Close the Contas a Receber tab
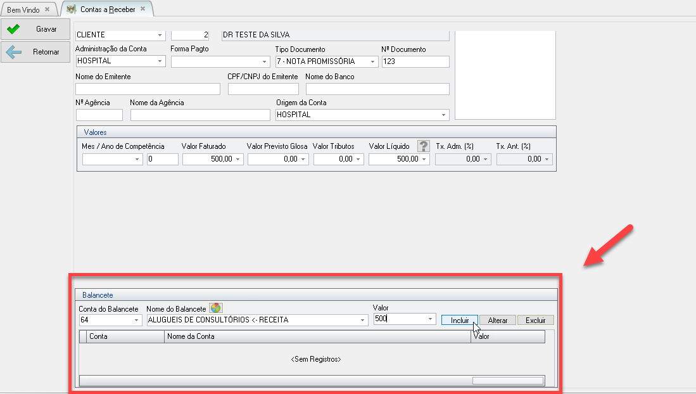The image size is (696, 394). [143, 10]
